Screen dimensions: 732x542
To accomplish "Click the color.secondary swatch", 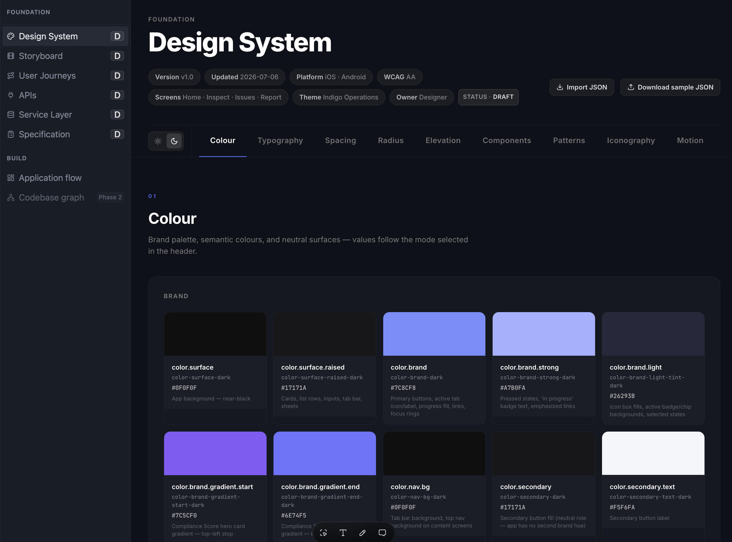I will [543, 453].
